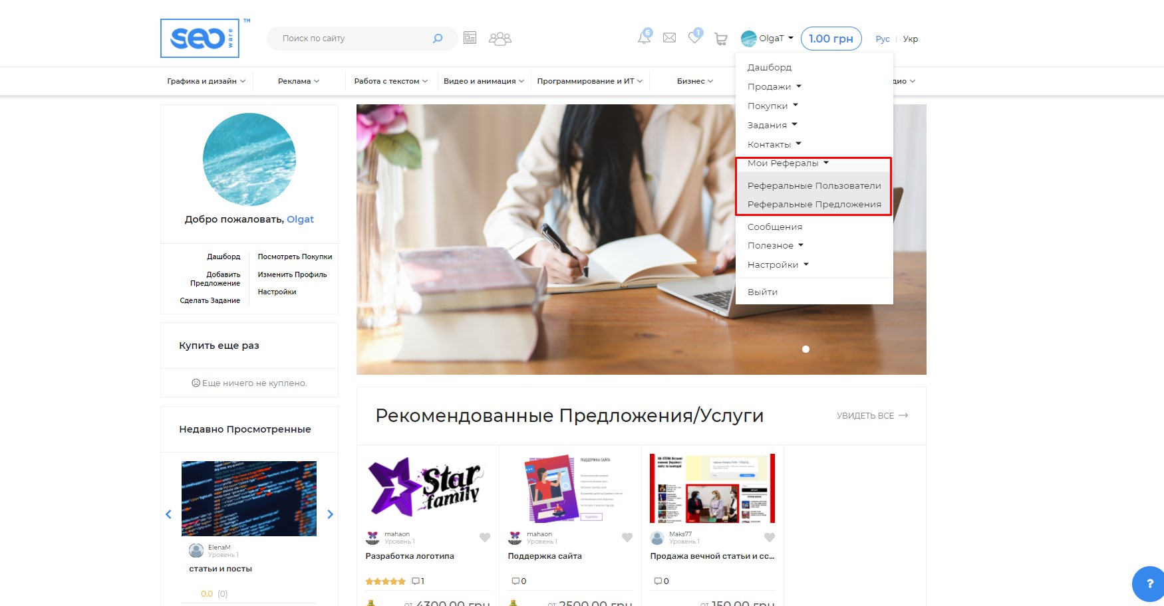Image resolution: width=1164 pixels, height=606 pixels.
Task: Open the shopping cart icon
Action: [720, 39]
